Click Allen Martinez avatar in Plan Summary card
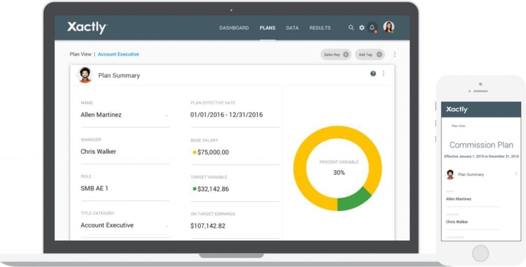The width and height of the screenshot is (526, 267). tap(85, 75)
